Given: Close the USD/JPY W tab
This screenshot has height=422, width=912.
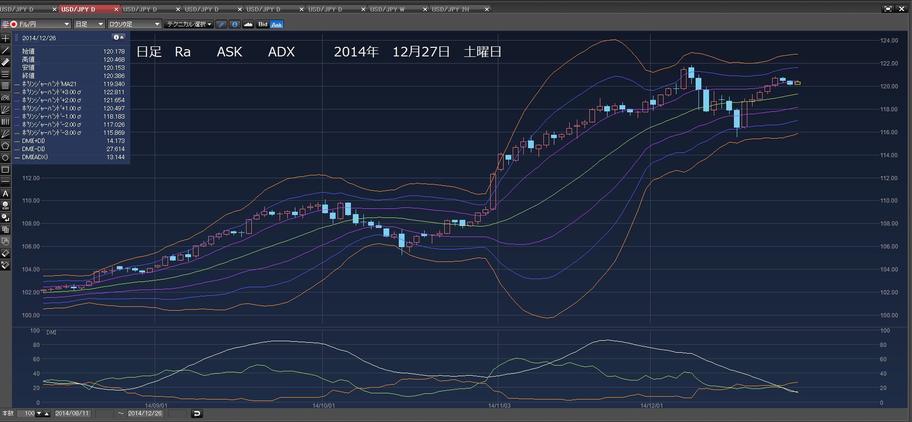Looking at the screenshot, I should pyautogui.click(x=425, y=9).
